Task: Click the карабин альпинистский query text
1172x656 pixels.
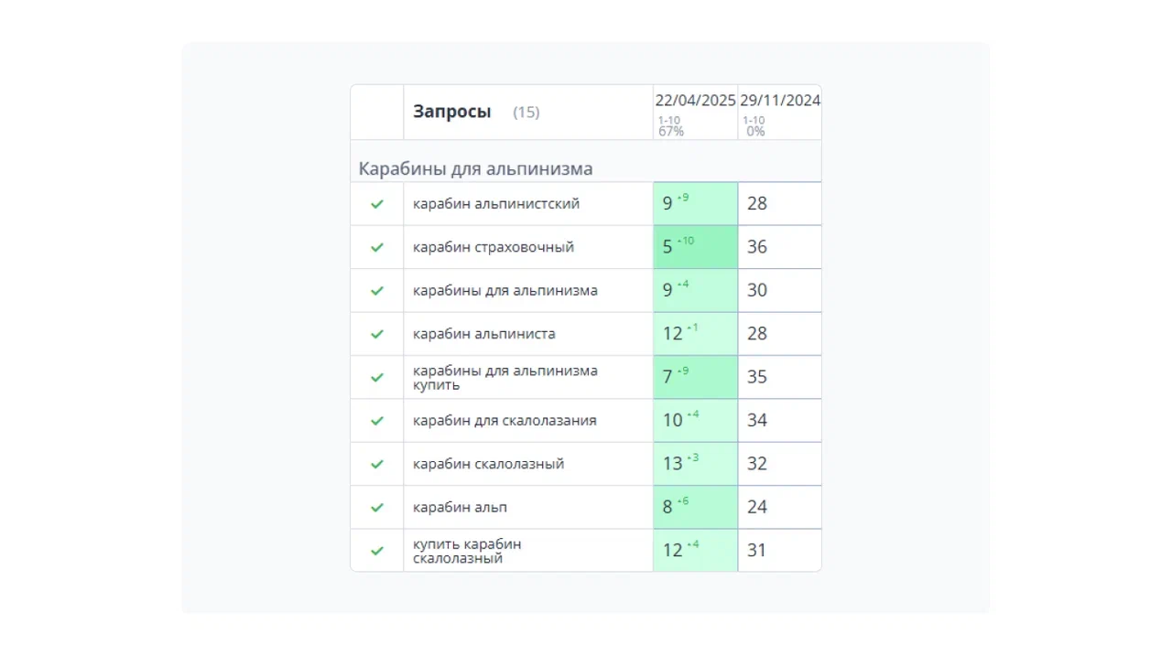Action: click(495, 204)
